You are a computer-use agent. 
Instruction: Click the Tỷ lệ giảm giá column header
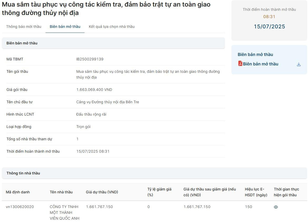pos(159,192)
